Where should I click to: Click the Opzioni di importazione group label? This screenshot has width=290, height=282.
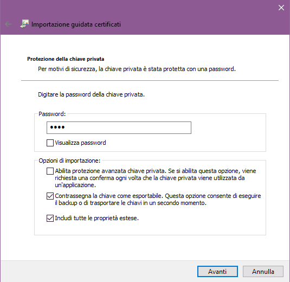[x=69, y=161]
